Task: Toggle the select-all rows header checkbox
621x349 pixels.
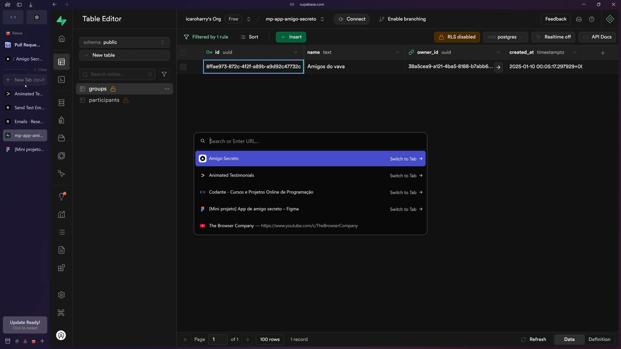Action: pos(183,52)
